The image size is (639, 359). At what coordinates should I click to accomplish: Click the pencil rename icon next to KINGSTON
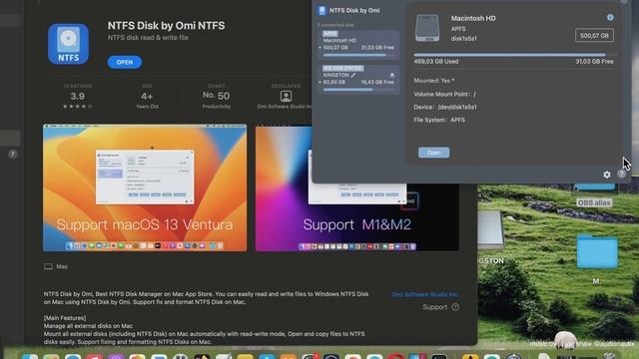pos(353,76)
